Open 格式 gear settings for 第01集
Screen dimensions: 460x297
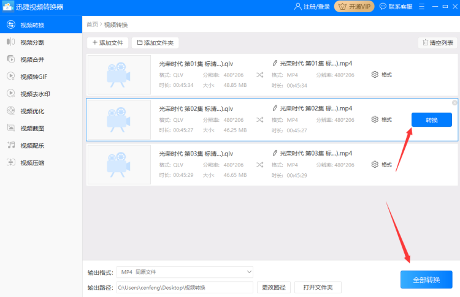pyautogui.click(x=381, y=75)
